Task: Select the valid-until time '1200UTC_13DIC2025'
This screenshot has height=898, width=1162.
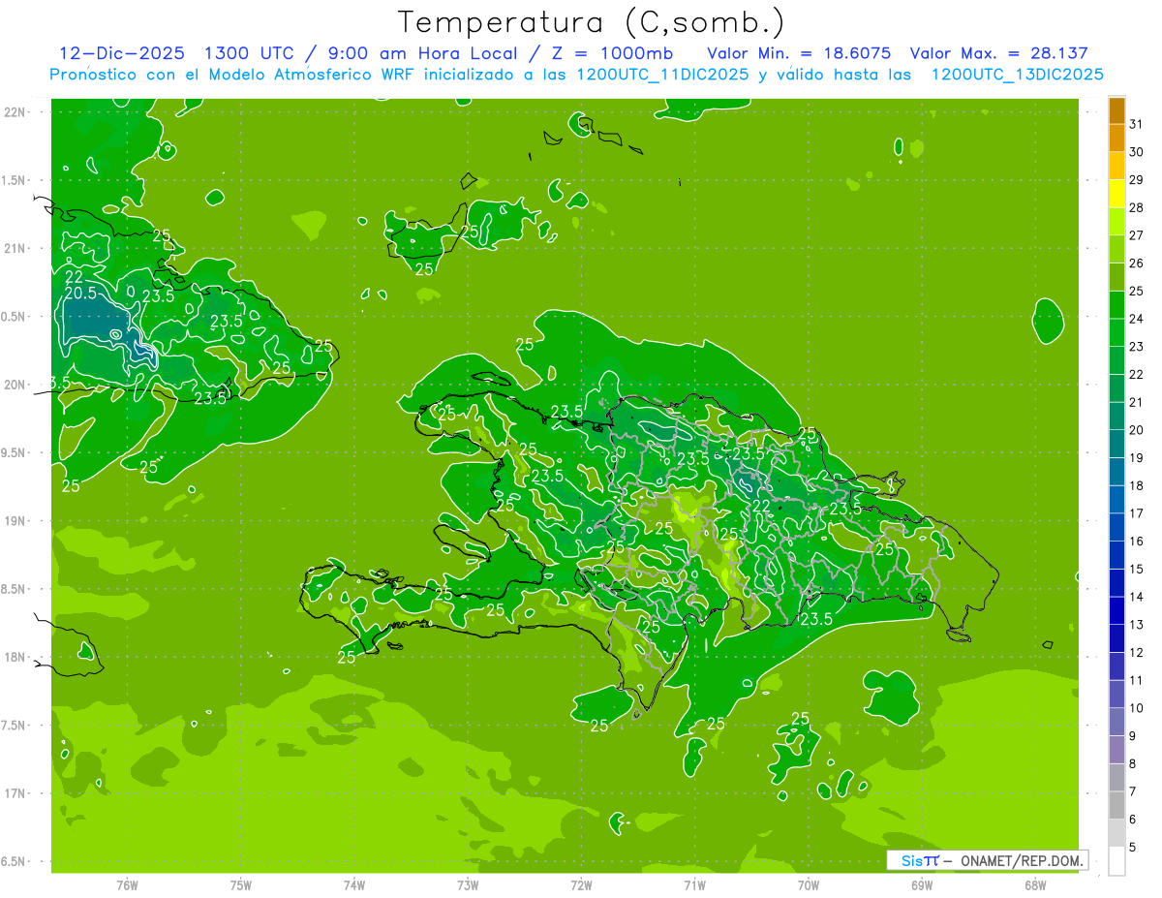Action: click(1016, 75)
